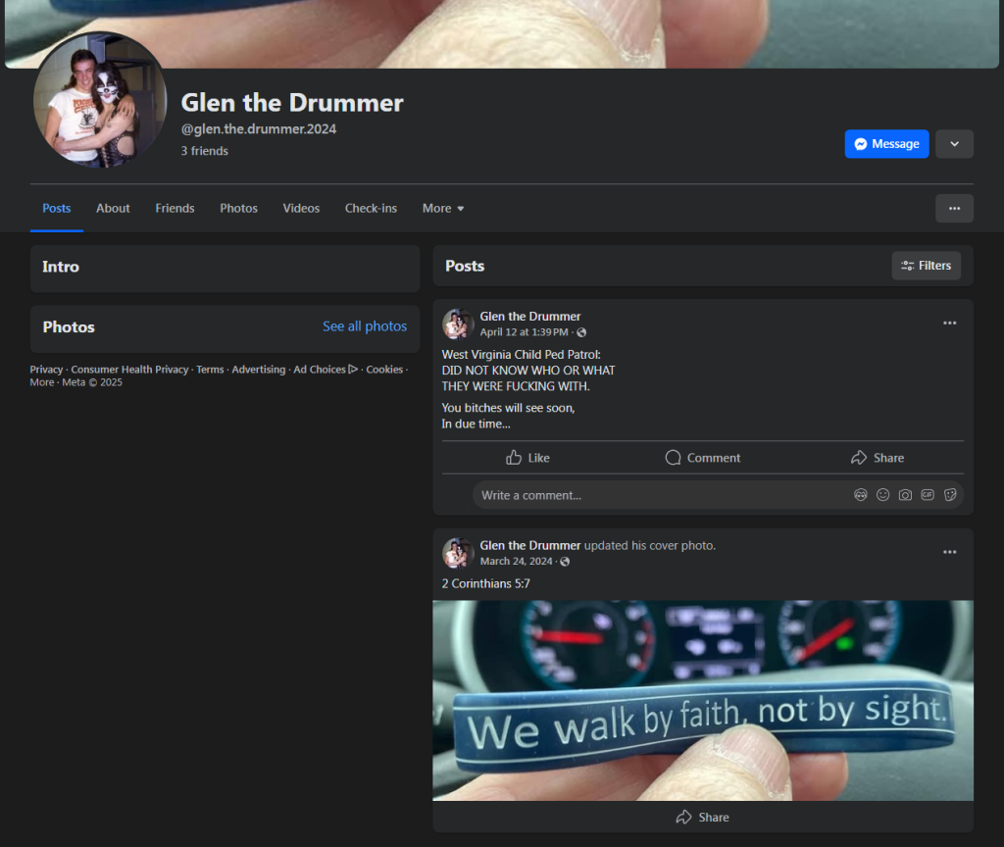Image resolution: width=1004 pixels, height=847 pixels.
Task: Click the Photos card heading
Action: [69, 327]
